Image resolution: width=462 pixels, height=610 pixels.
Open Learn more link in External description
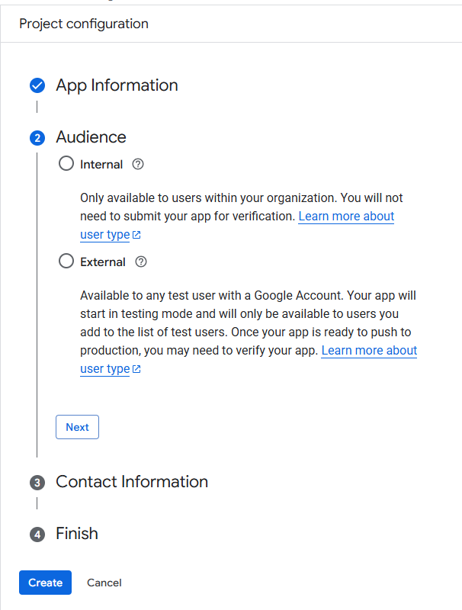pyautogui.click(x=369, y=351)
